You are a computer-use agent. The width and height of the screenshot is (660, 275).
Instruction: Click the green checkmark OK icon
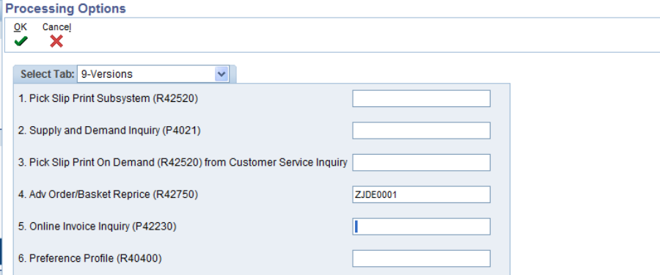coord(21,41)
